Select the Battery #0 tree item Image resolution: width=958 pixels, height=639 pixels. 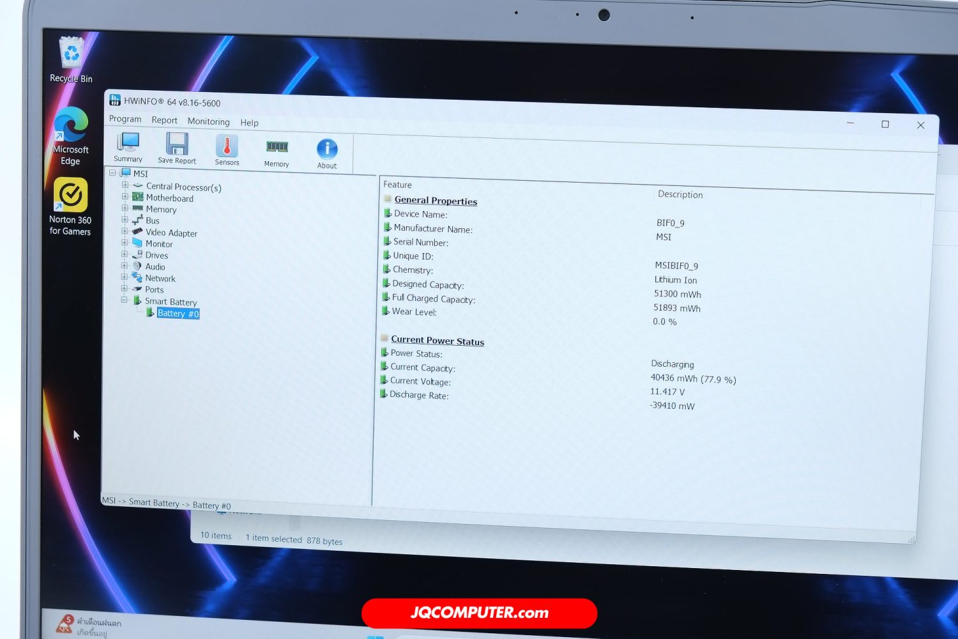[x=178, y=314]
